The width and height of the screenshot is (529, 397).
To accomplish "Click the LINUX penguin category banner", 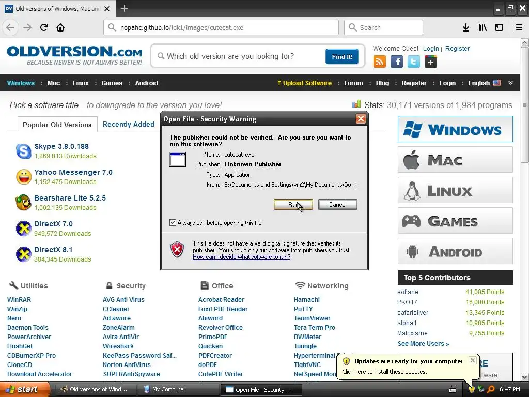I will (455, 190).
